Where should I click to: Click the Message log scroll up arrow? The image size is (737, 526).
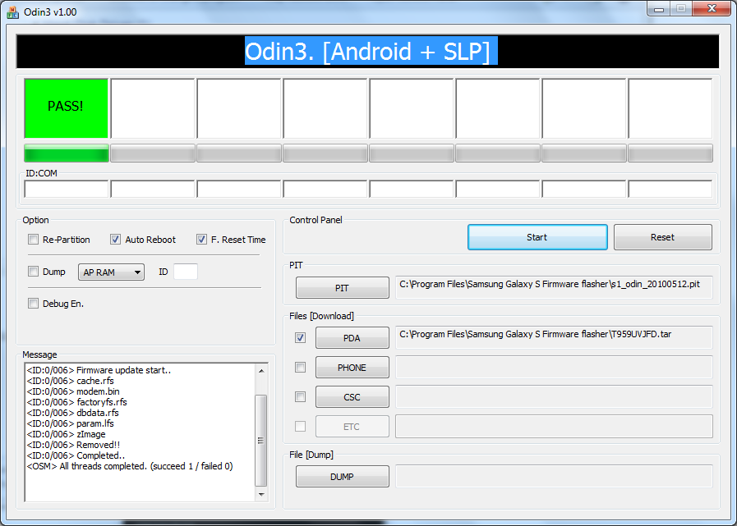pyautogui.click(x=261, y=371)
